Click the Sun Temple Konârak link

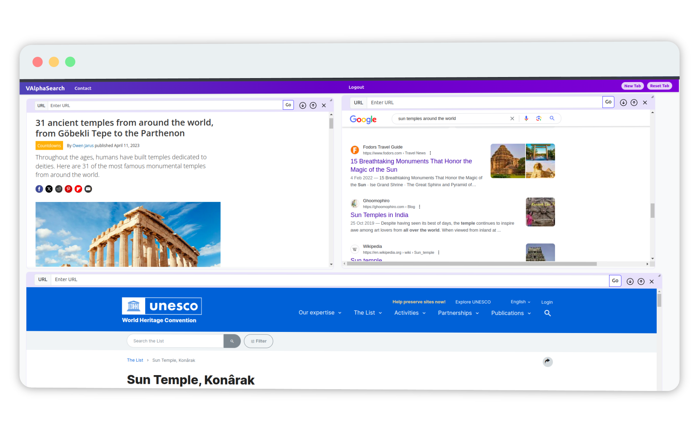tap(174, 360)
